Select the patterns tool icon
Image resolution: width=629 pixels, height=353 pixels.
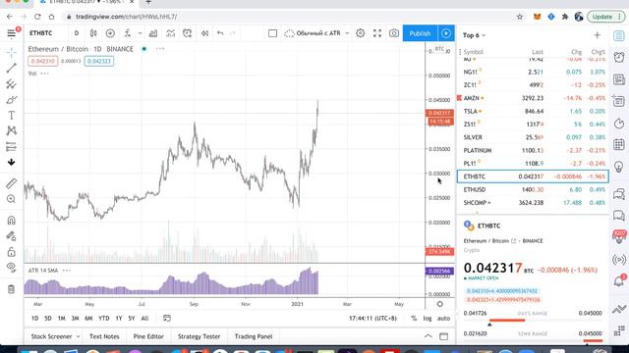(11, 130)
